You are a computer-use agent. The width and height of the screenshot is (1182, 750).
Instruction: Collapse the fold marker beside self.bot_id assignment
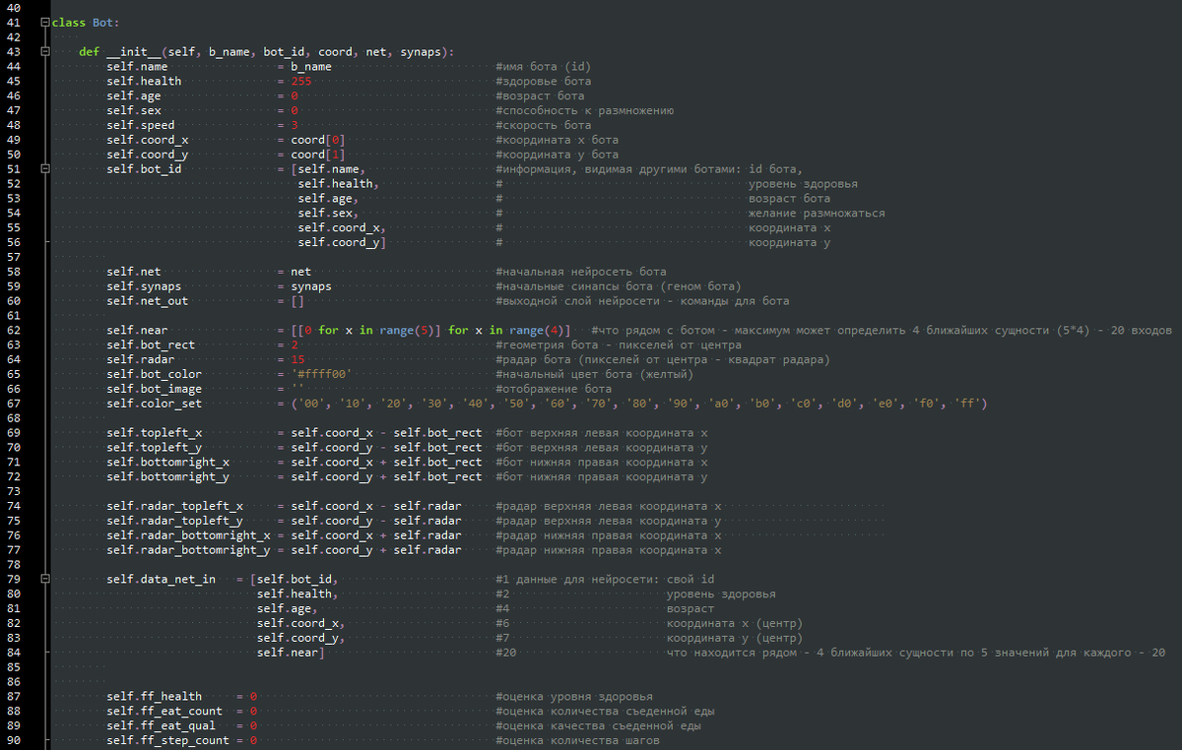click(46, 168)
